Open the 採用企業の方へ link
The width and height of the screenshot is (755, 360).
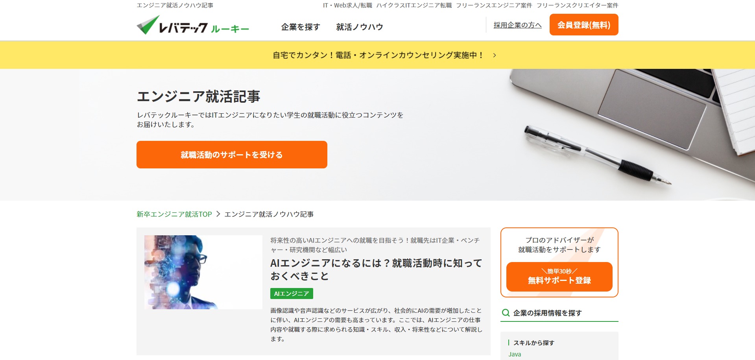(x=517, y=25)
